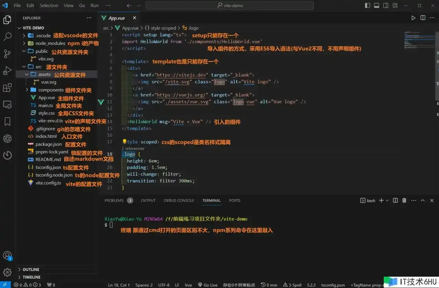Viewport: 439px width, 288px height.
Task: Open terminal panel more actions ellipsis
Action: click(413, 200)
